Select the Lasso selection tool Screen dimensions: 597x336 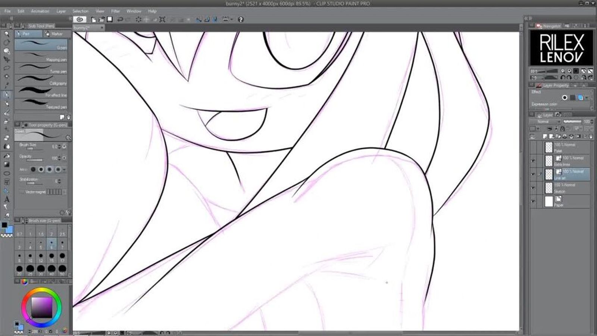point(6,68)
